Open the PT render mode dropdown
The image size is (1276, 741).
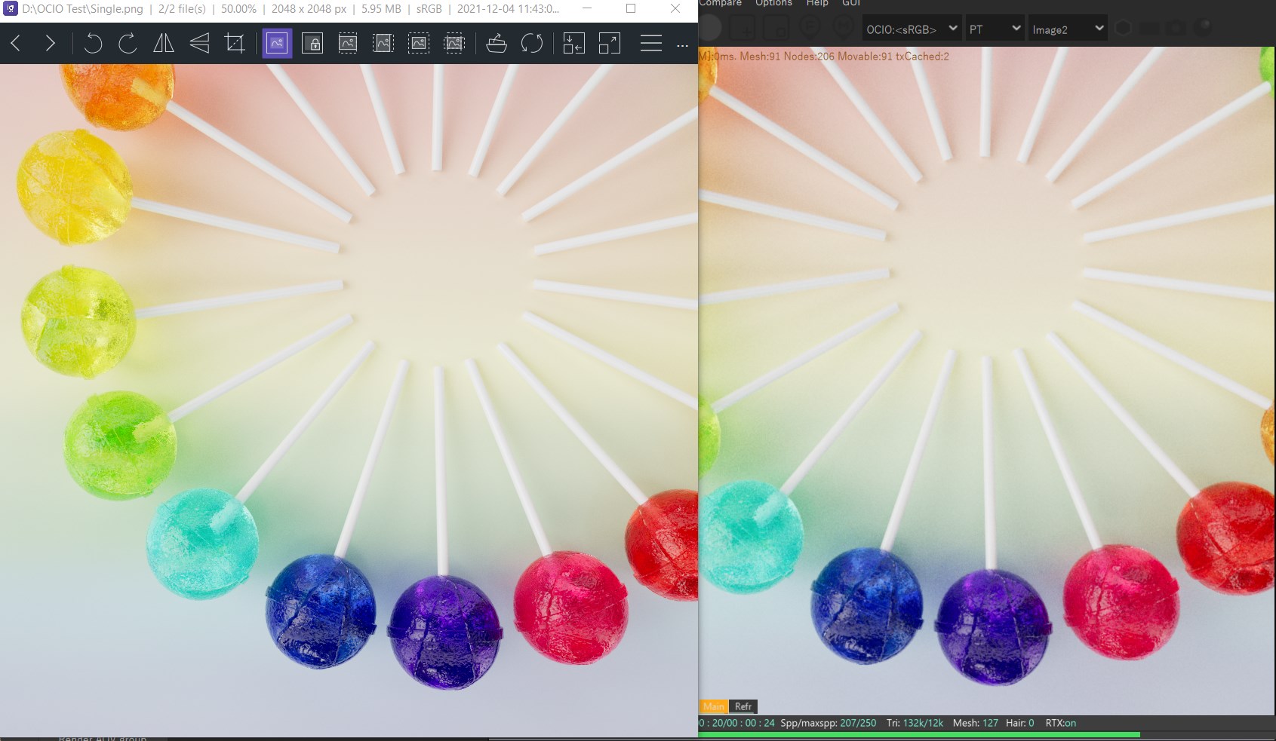tap(995, 29)
